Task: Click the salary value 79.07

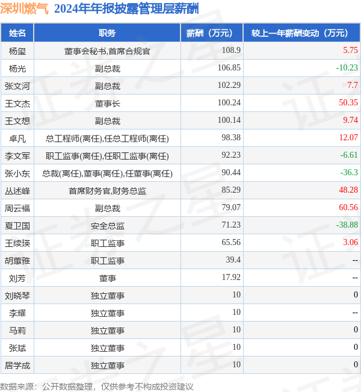Action: click(231, 207)
